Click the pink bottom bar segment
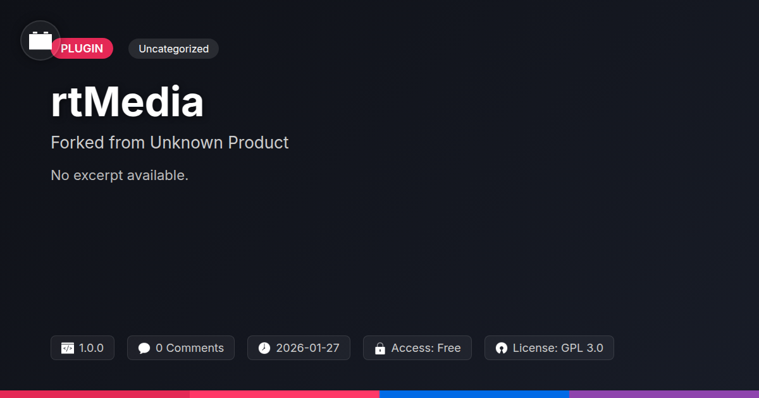Image resolution: width=759 pixels, height=398 pixels. click(285, 394)
